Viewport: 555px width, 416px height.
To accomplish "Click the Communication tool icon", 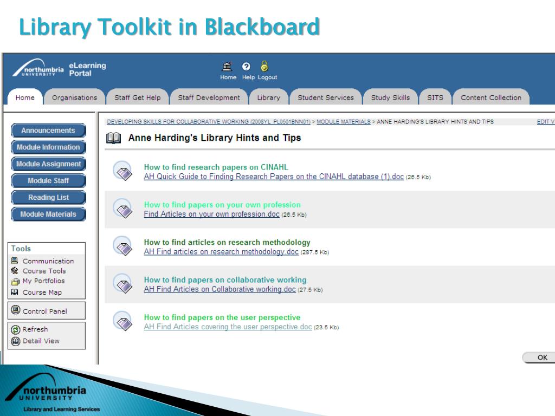I will click(x=15, y=261).
